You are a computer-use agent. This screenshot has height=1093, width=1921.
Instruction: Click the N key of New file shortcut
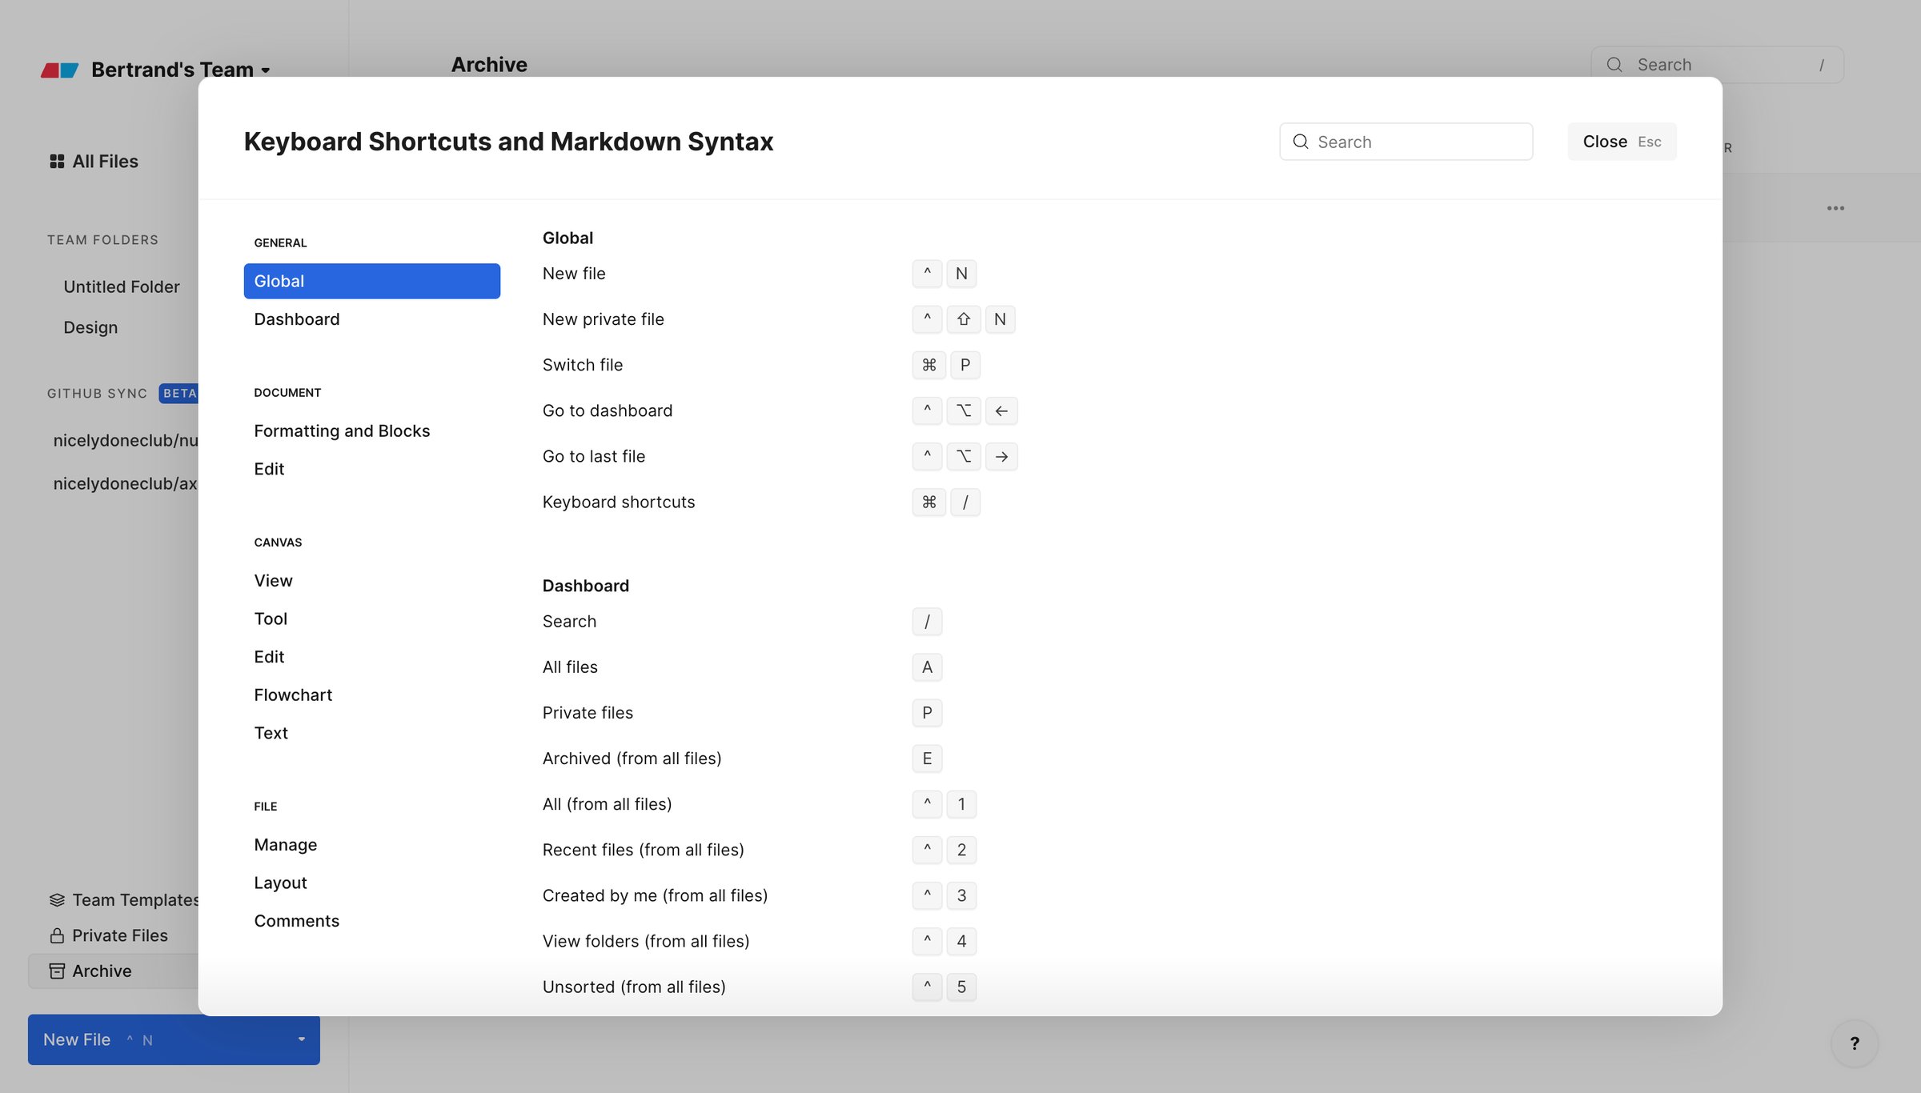click(x=961, y=274)
